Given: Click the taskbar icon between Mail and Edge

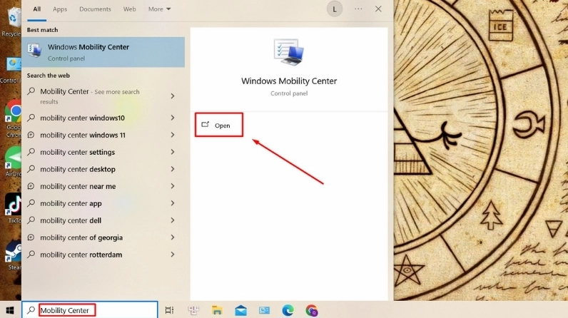Looking at the screenshot, I should [x=264, y=310].
